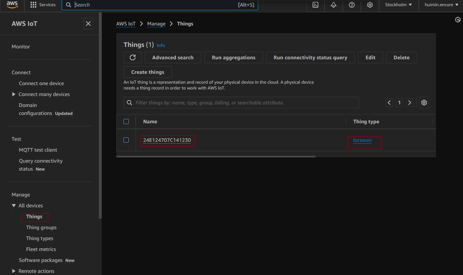Viewport: 463px width, 275px height.
Task: Open Query connectivity status page
Action: pos(41,165)
